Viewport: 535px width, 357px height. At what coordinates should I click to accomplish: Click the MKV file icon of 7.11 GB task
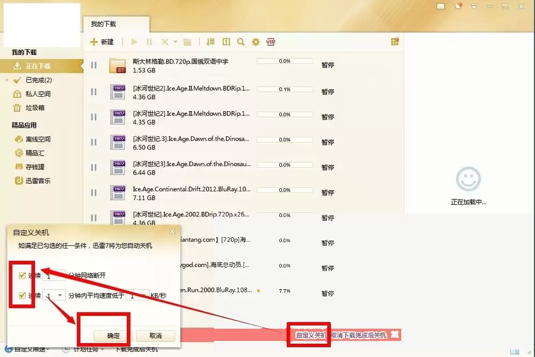(x=118, y=192)
